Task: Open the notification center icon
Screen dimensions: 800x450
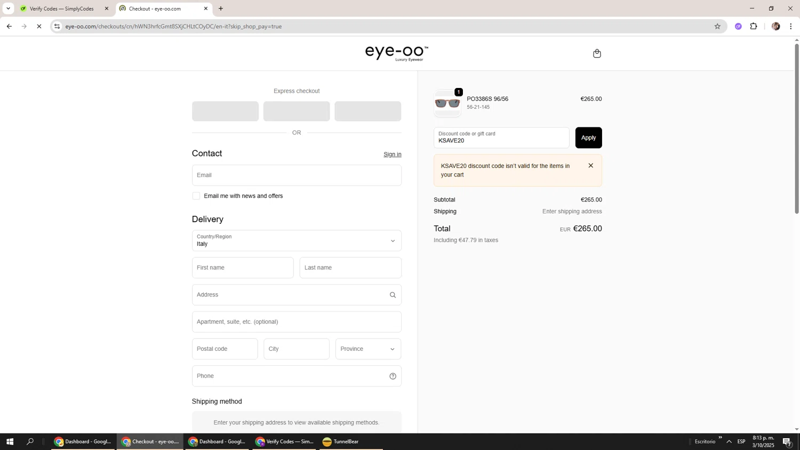Action: [x=787, y=441]
